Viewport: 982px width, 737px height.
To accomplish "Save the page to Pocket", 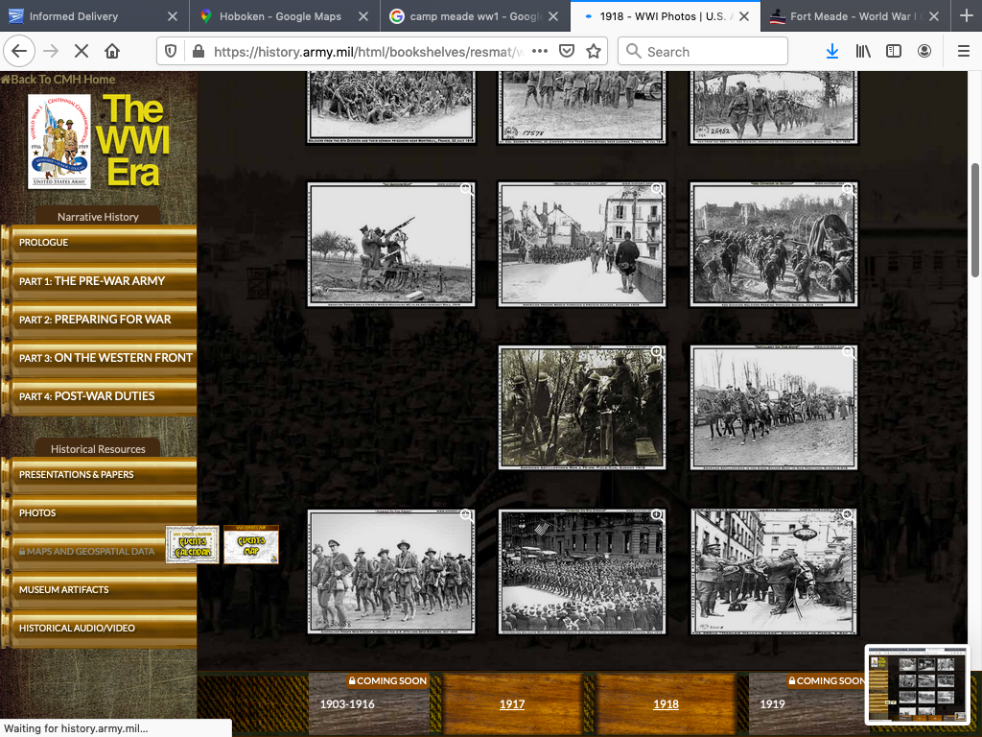I will pyautogui.click(x=567, y=52).
